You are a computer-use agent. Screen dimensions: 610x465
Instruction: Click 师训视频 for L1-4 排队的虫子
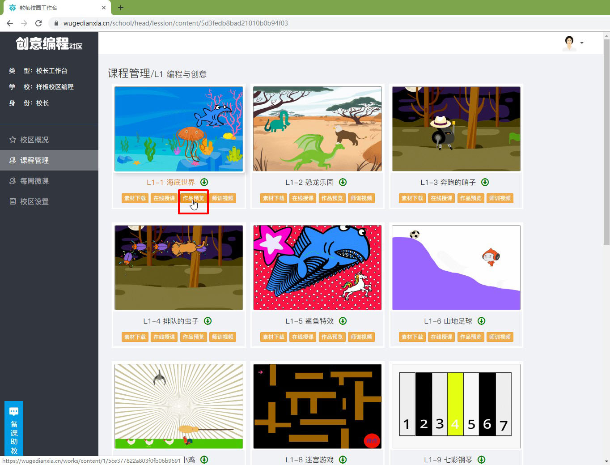click(223, 337)
